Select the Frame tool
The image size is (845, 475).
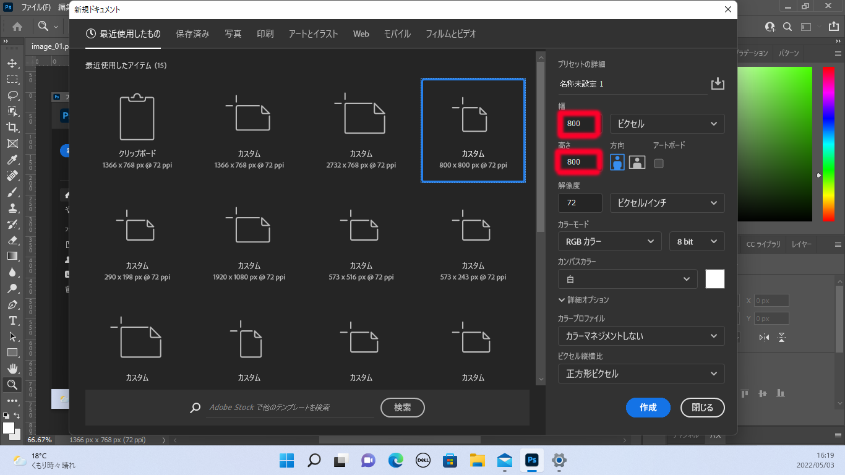point(12,143)
